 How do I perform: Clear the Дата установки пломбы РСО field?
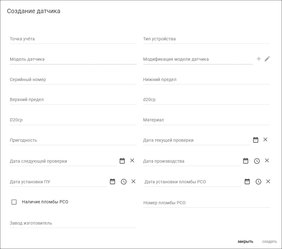pyautogui.click(x=268, y=181)
